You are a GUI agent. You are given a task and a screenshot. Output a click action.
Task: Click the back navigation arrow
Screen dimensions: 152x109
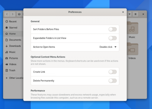click(7, 14)
